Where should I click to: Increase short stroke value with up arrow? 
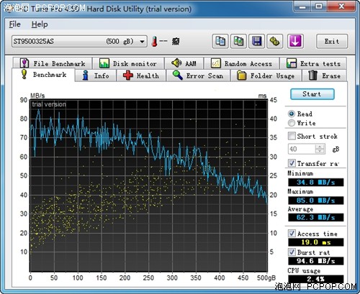point(320,147)
